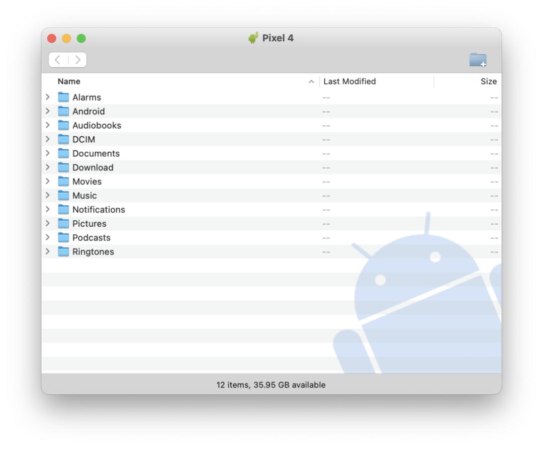Expand the Ringtones folder
The height and width of the screenshot is (449, 543).
pos(48,251)
